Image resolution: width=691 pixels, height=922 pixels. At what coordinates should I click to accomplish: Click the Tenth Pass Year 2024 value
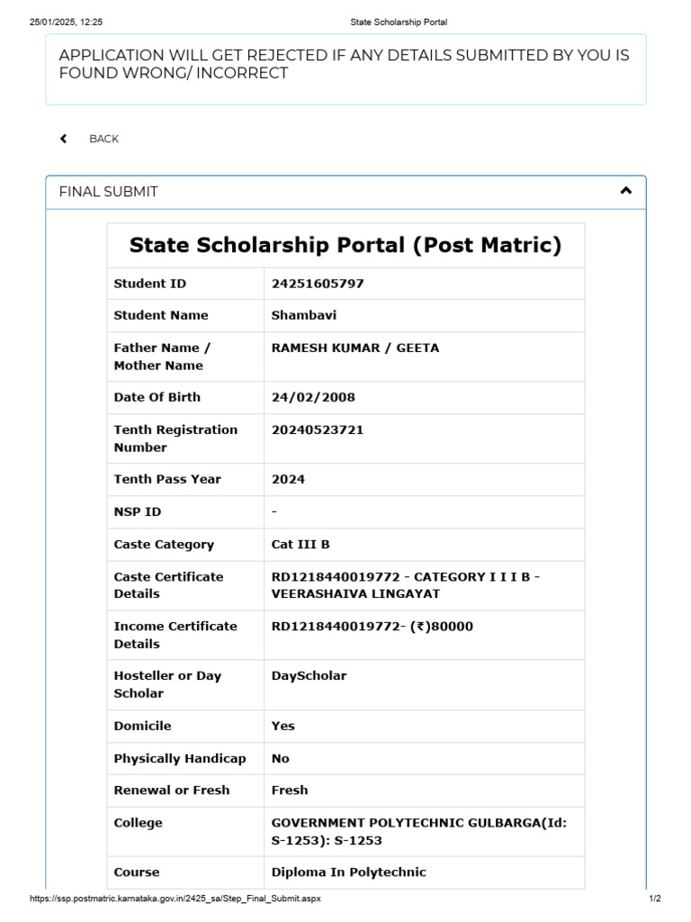[288, 479]
